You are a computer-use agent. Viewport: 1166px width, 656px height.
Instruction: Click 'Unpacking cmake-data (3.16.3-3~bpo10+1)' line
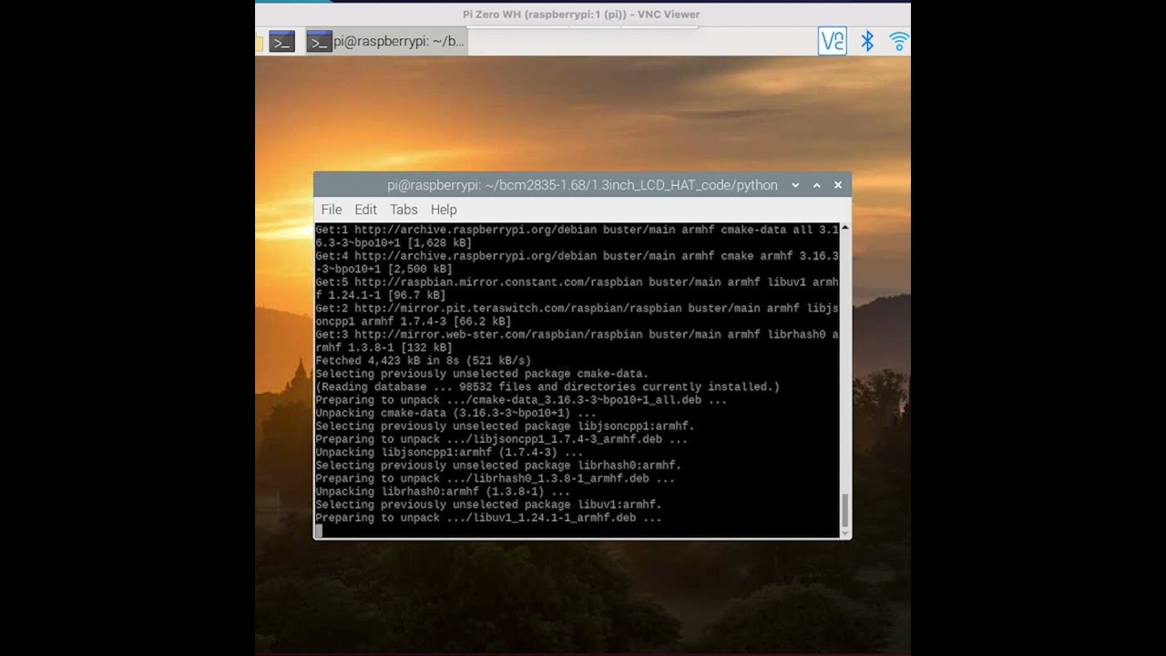[455, 413]
